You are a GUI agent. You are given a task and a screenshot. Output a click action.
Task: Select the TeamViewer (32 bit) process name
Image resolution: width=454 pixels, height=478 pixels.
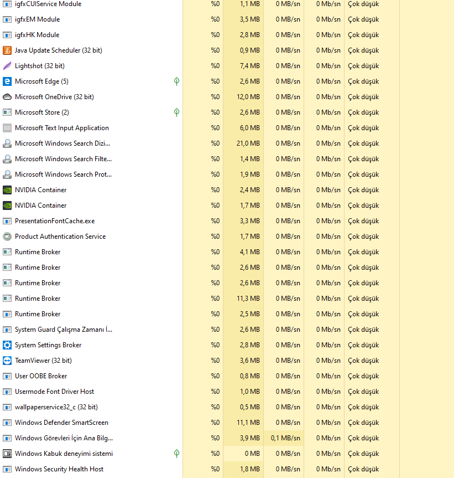click(43, 361)
